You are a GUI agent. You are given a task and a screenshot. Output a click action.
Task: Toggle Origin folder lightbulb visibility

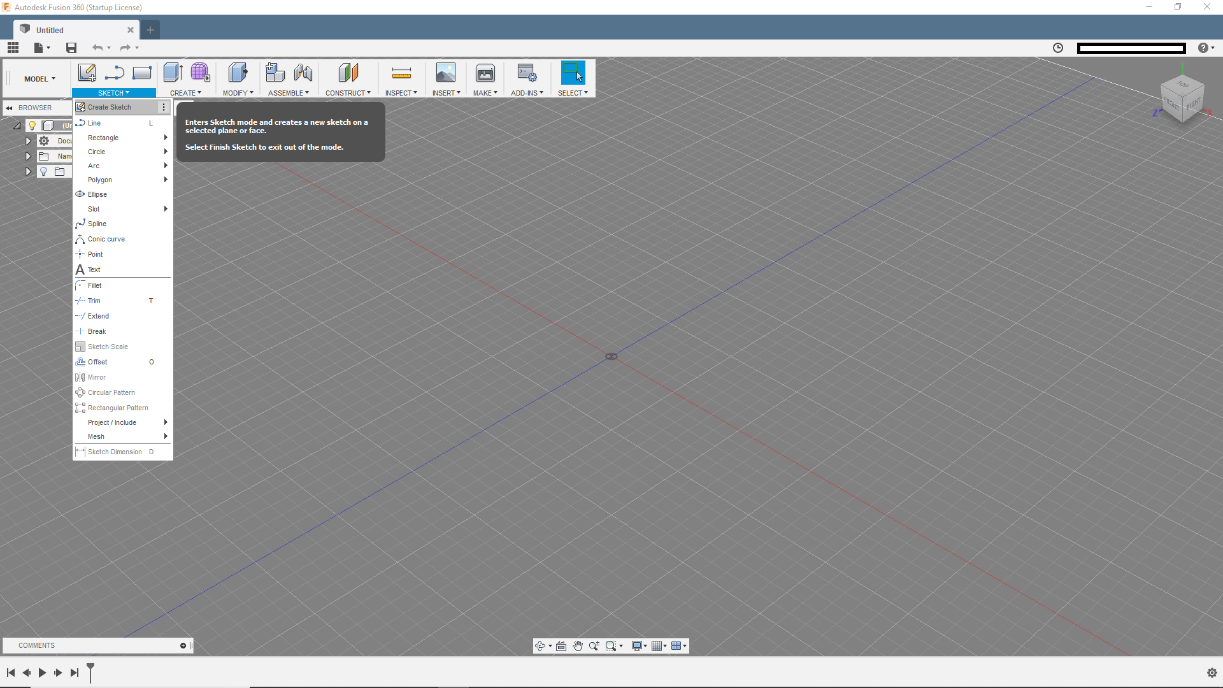coord(44,171)
